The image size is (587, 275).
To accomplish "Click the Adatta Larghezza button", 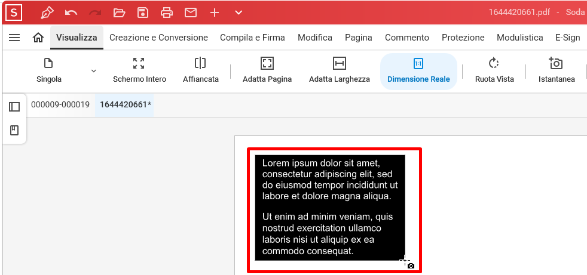I will (x=339, y=71).
